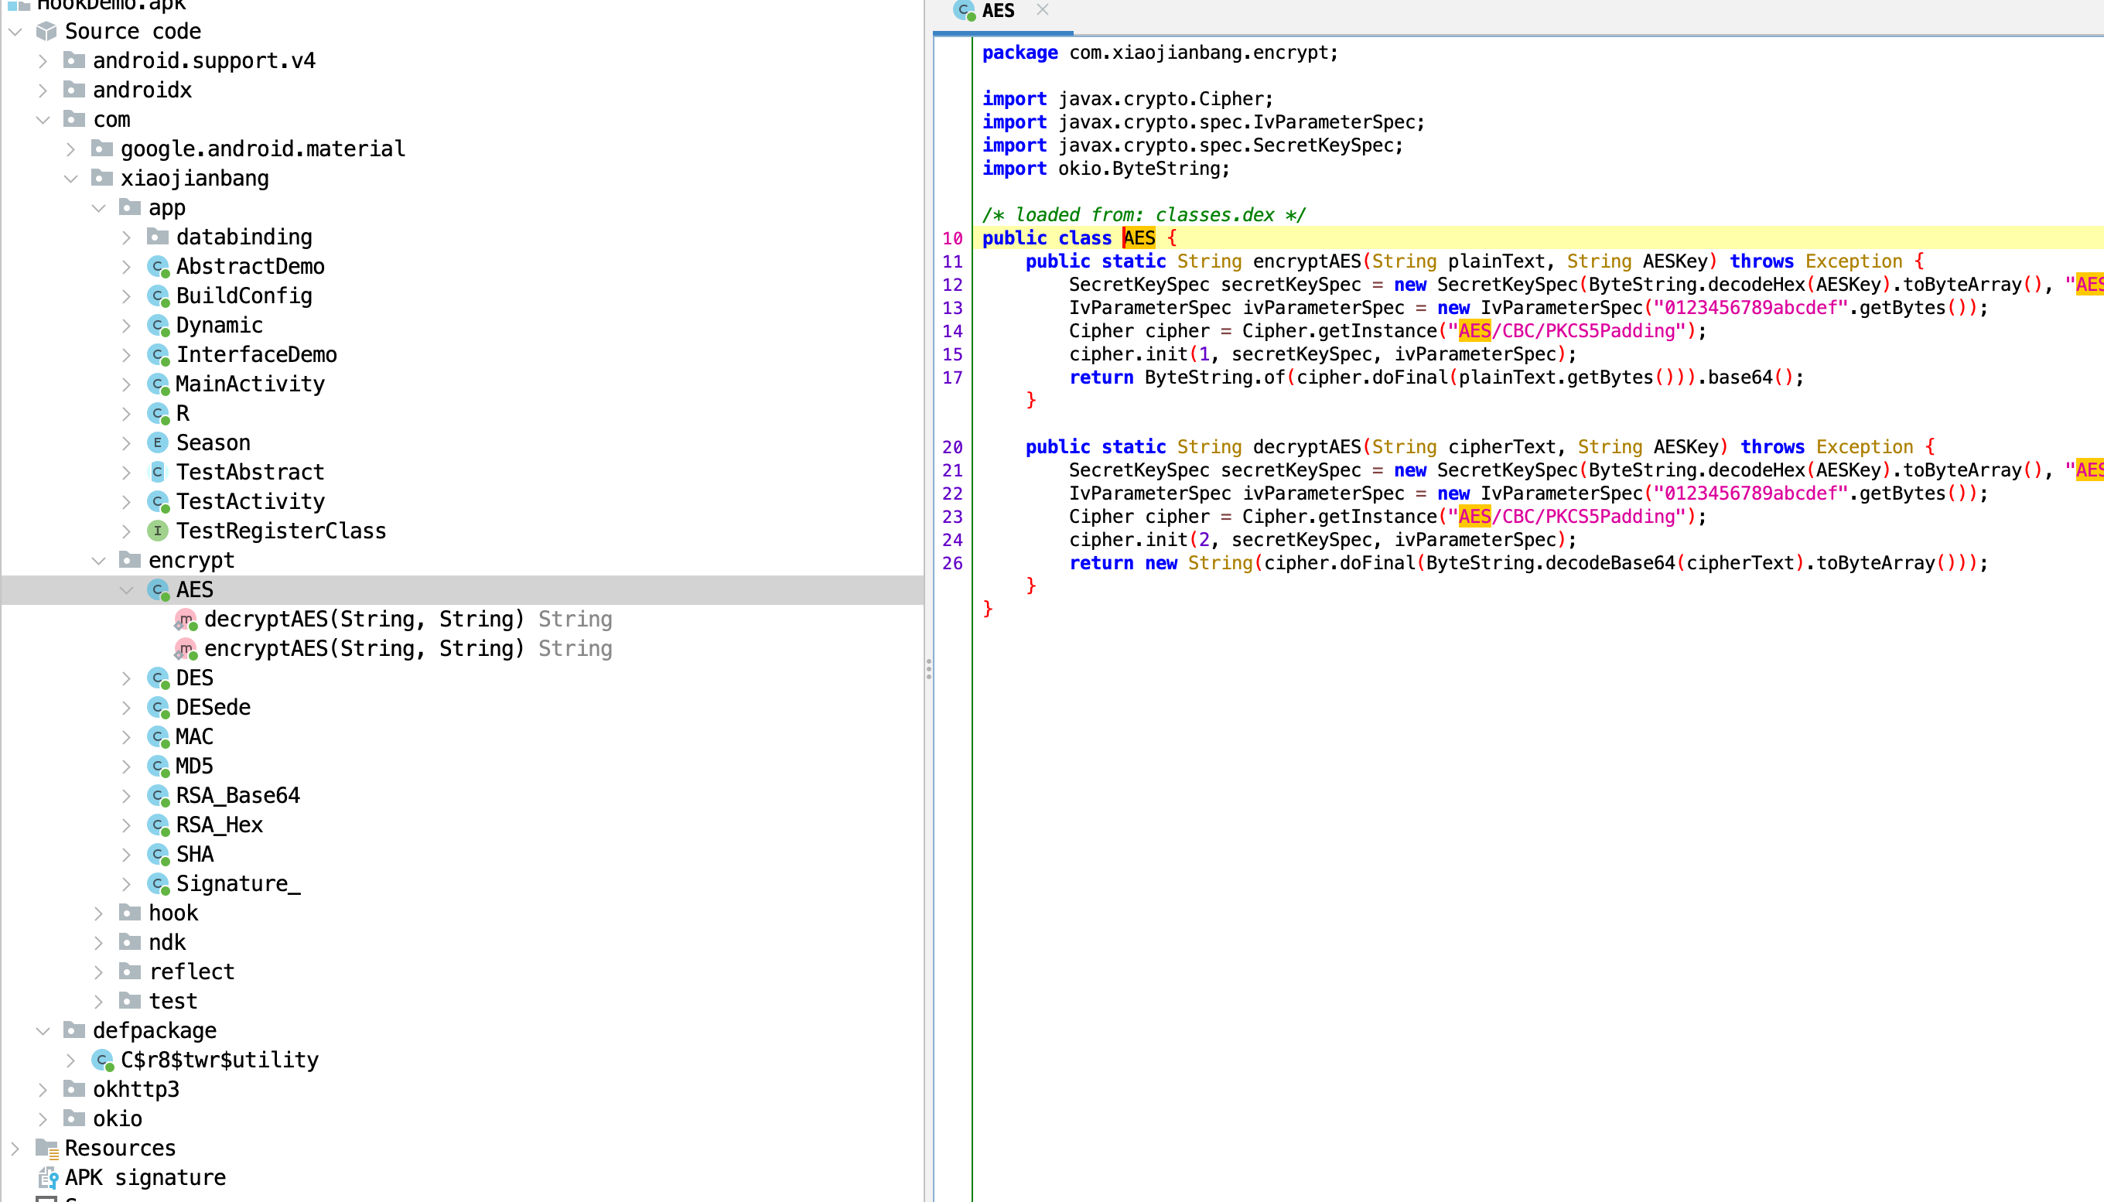Viewport: 2104px width, 1202px height.
Task: Expand the okhttp3 package
Action: tap(43, 1090)
